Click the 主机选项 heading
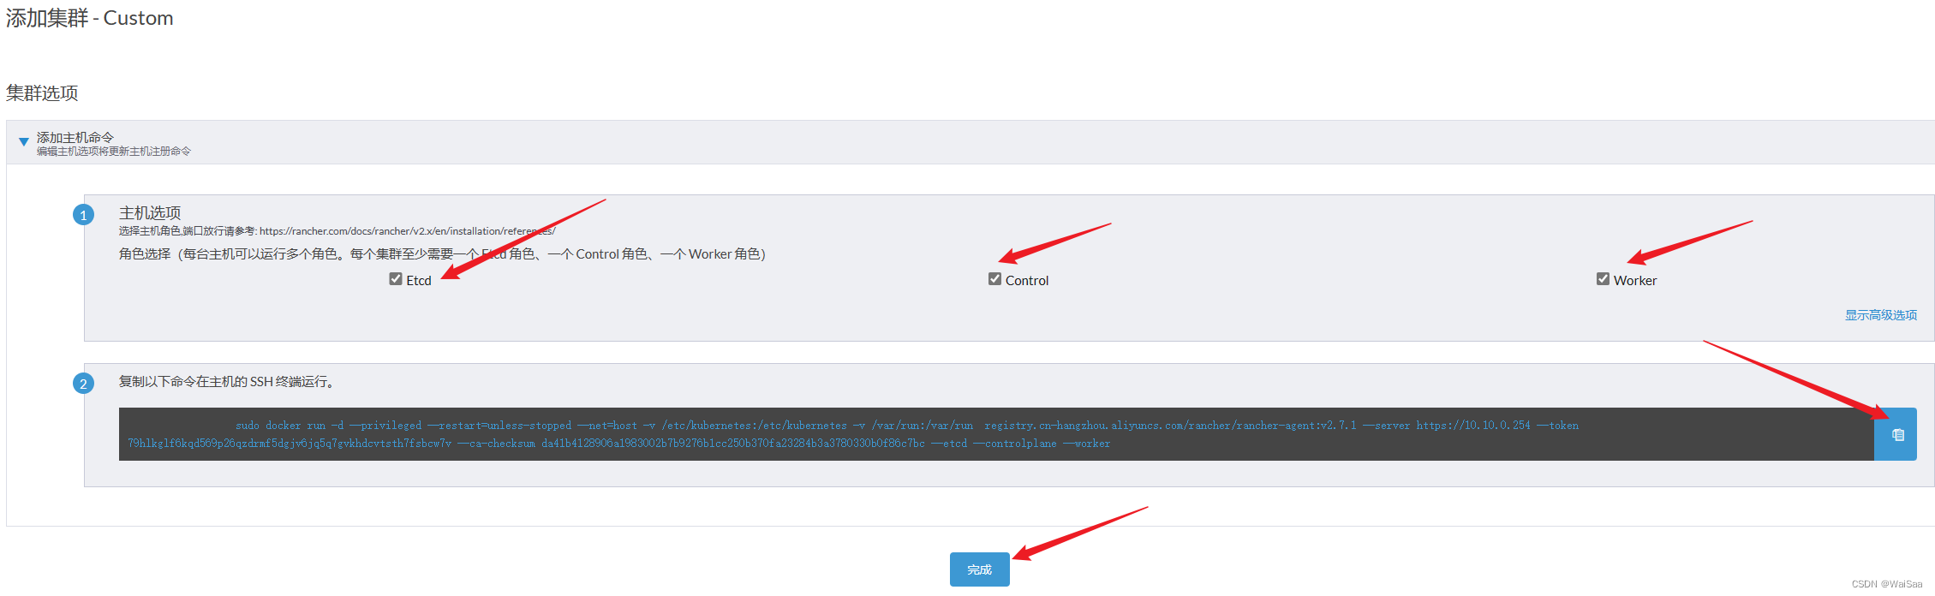 tap(150, 212)
